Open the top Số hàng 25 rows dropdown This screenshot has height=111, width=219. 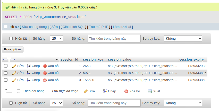[x=56, y=39]
